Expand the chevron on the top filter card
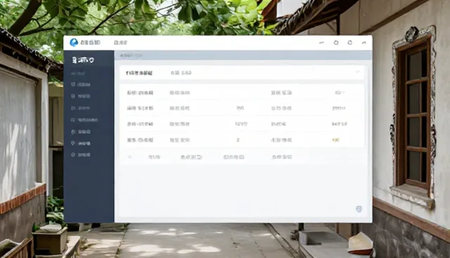The image size is (450, 258). [357, 72]
